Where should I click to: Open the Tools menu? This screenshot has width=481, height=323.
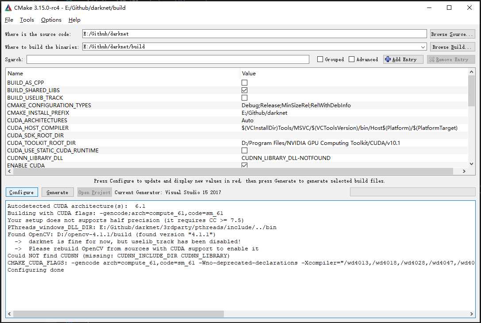(27, 20)
